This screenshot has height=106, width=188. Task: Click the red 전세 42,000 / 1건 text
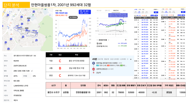pos(61,15)
